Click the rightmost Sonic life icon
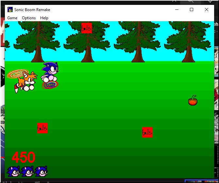This screenshot has height=183, width=219. [x=41, y=171]
